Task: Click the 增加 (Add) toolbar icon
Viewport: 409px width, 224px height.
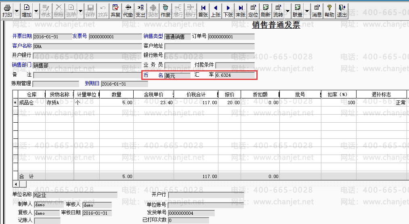Action: tap(27, 11)
